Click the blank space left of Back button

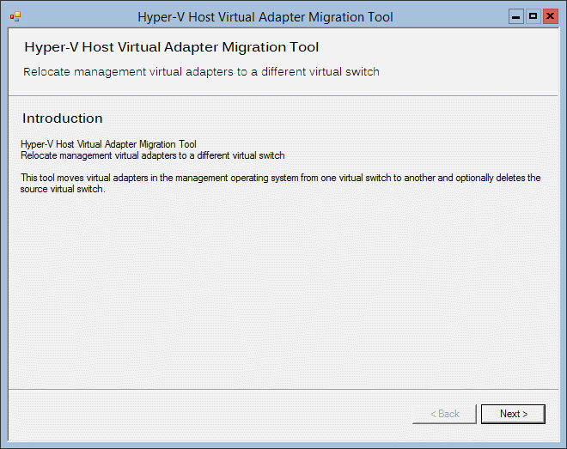pyautogui.click(x=210, y=414)
